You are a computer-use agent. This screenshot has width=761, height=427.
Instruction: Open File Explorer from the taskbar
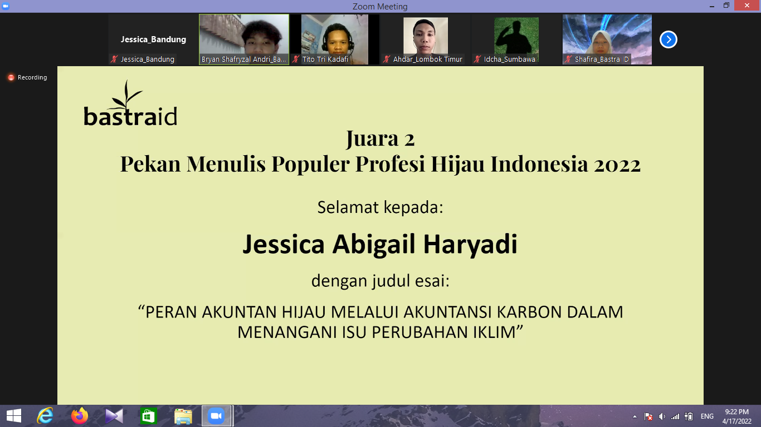pos(182,415)
